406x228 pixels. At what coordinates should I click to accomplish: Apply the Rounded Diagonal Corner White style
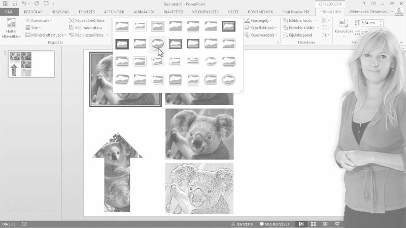click(229, 44)
